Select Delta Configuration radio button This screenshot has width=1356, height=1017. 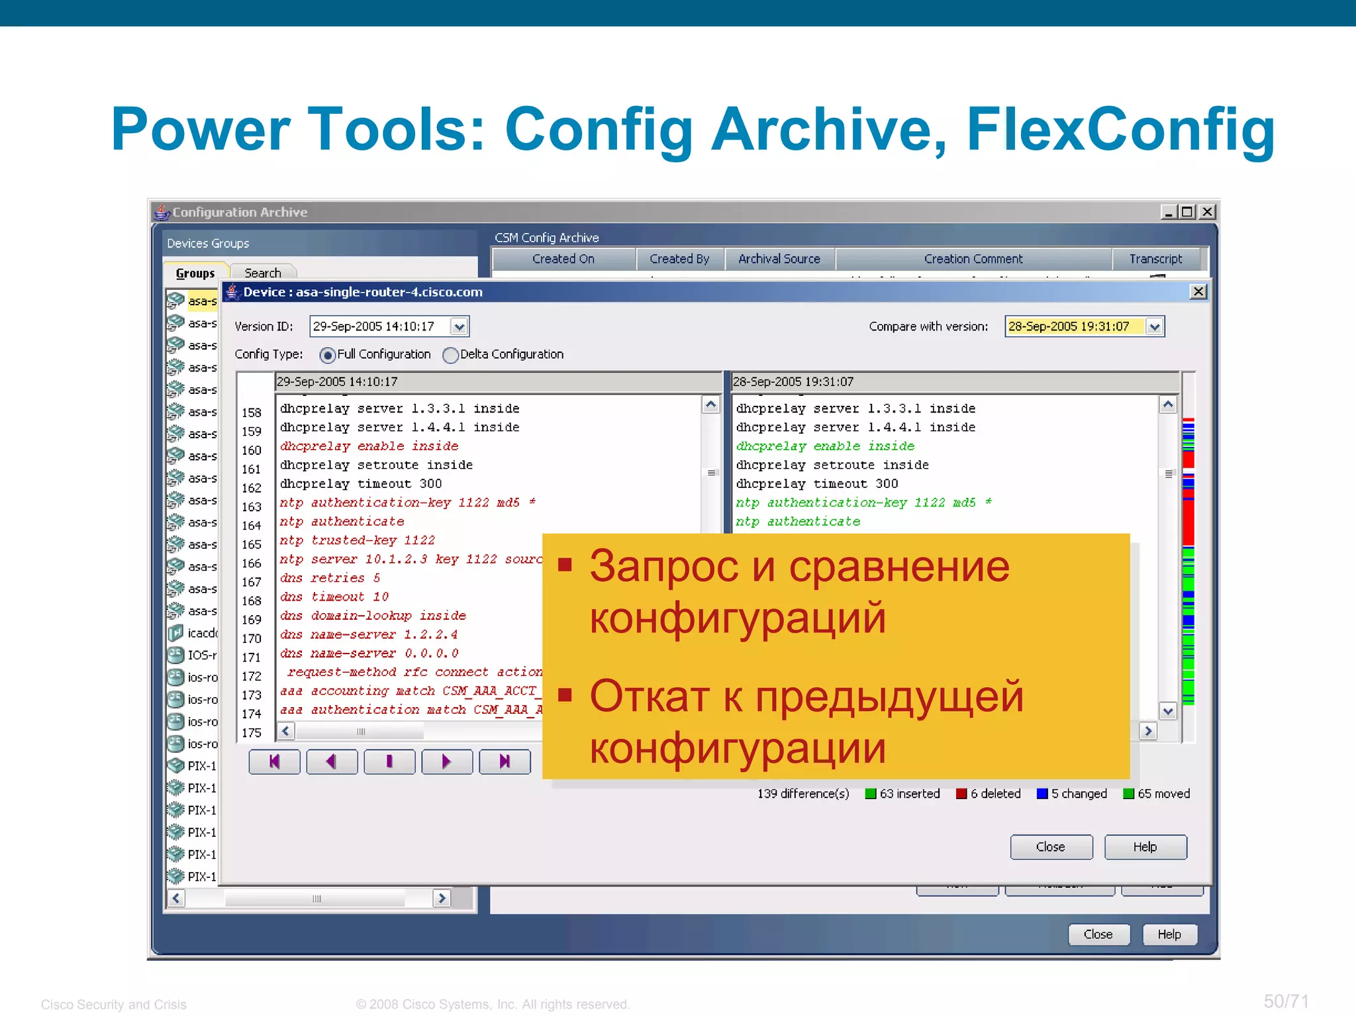tap(450, 355)
